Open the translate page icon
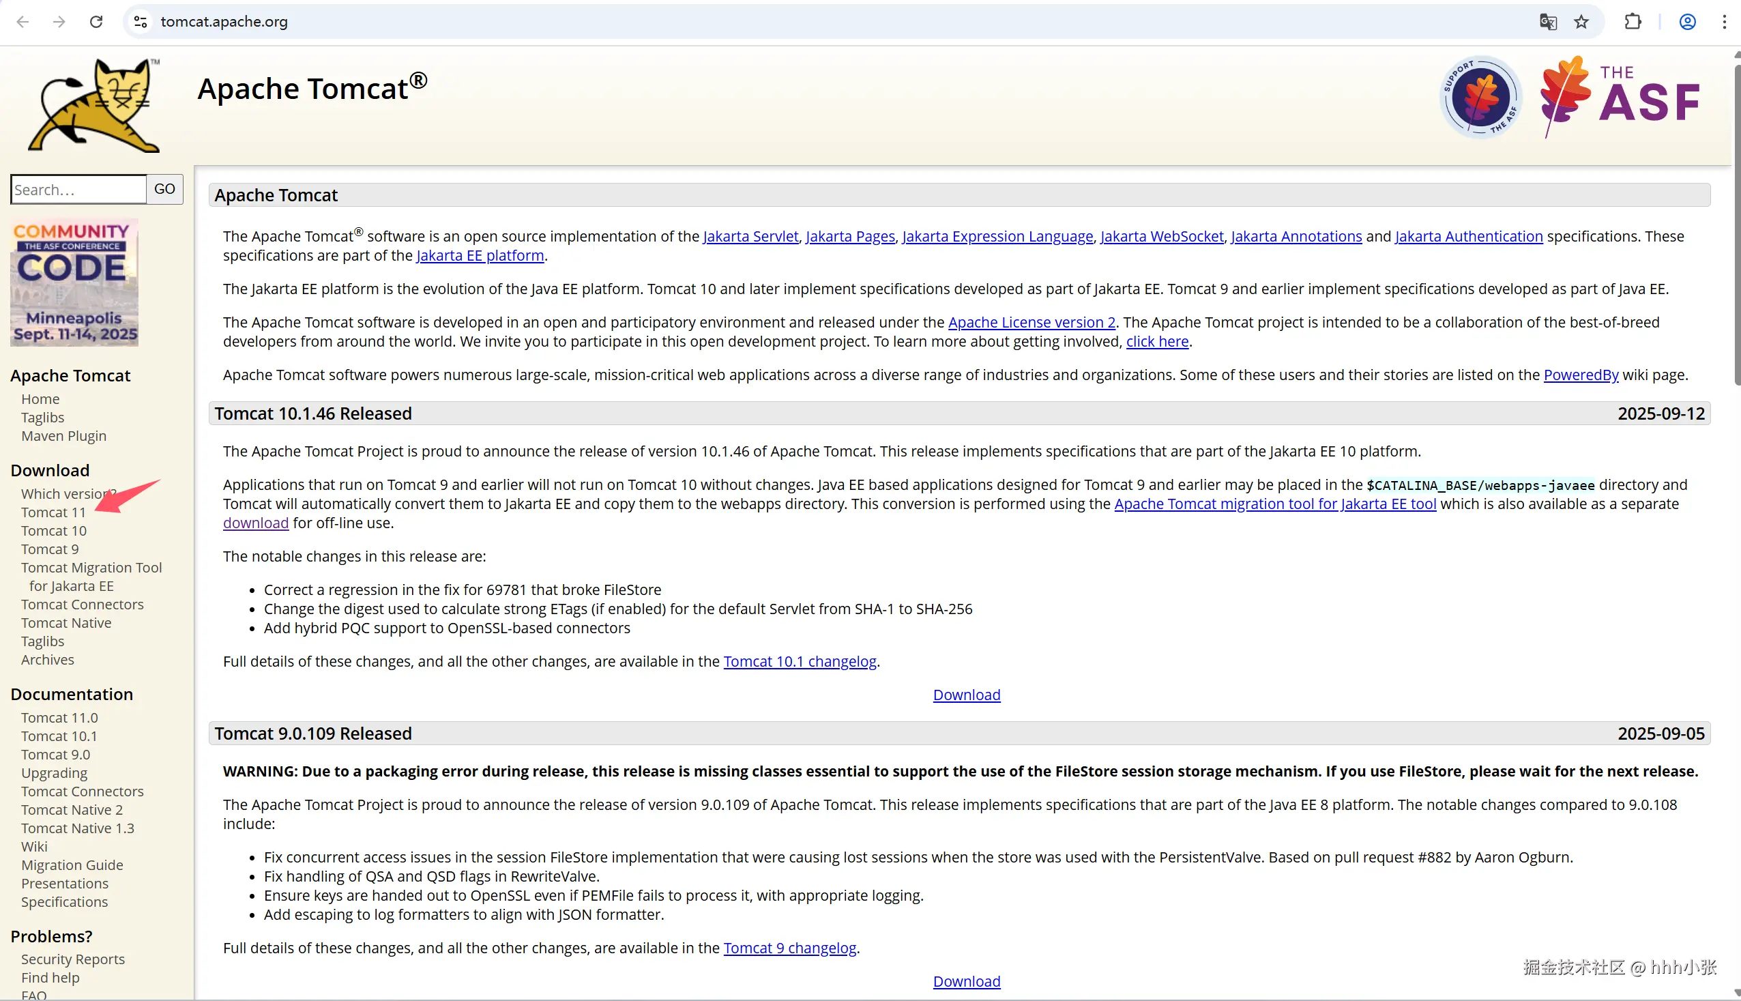The image size is (1741, 1001). [1548, 21]
